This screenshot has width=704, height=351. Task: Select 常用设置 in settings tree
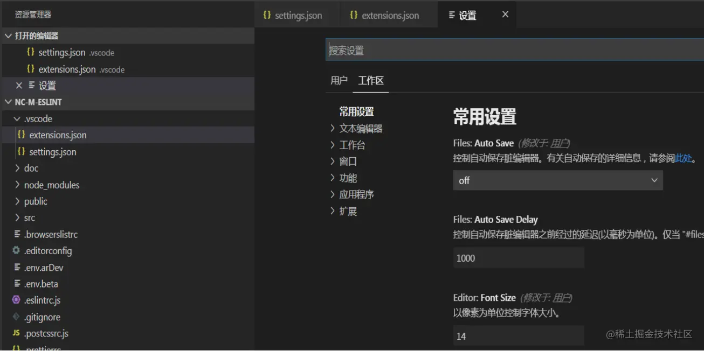pyautogui.click(x=356, y=111)
